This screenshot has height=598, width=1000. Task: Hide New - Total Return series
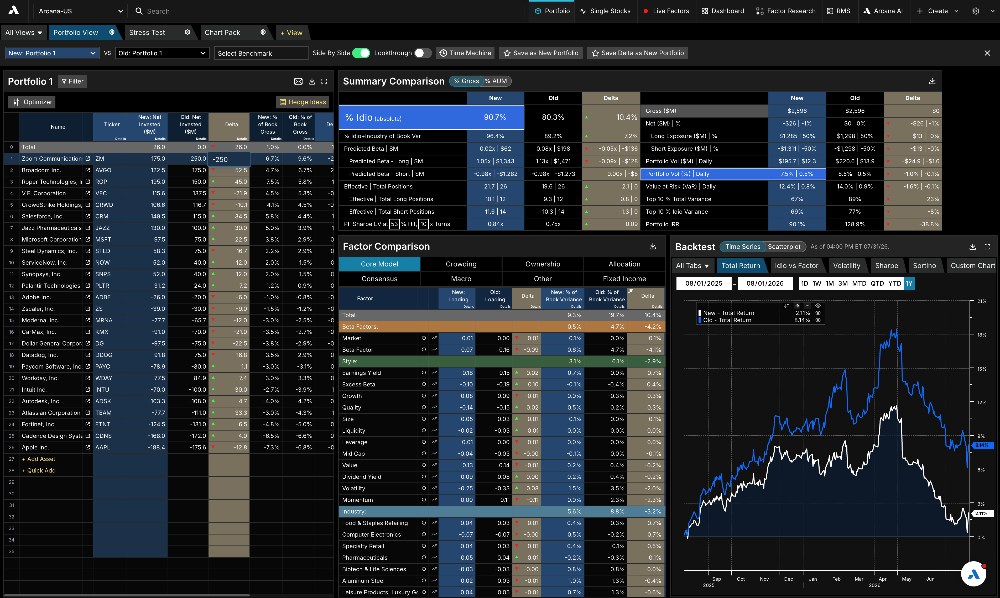point(818,313)
